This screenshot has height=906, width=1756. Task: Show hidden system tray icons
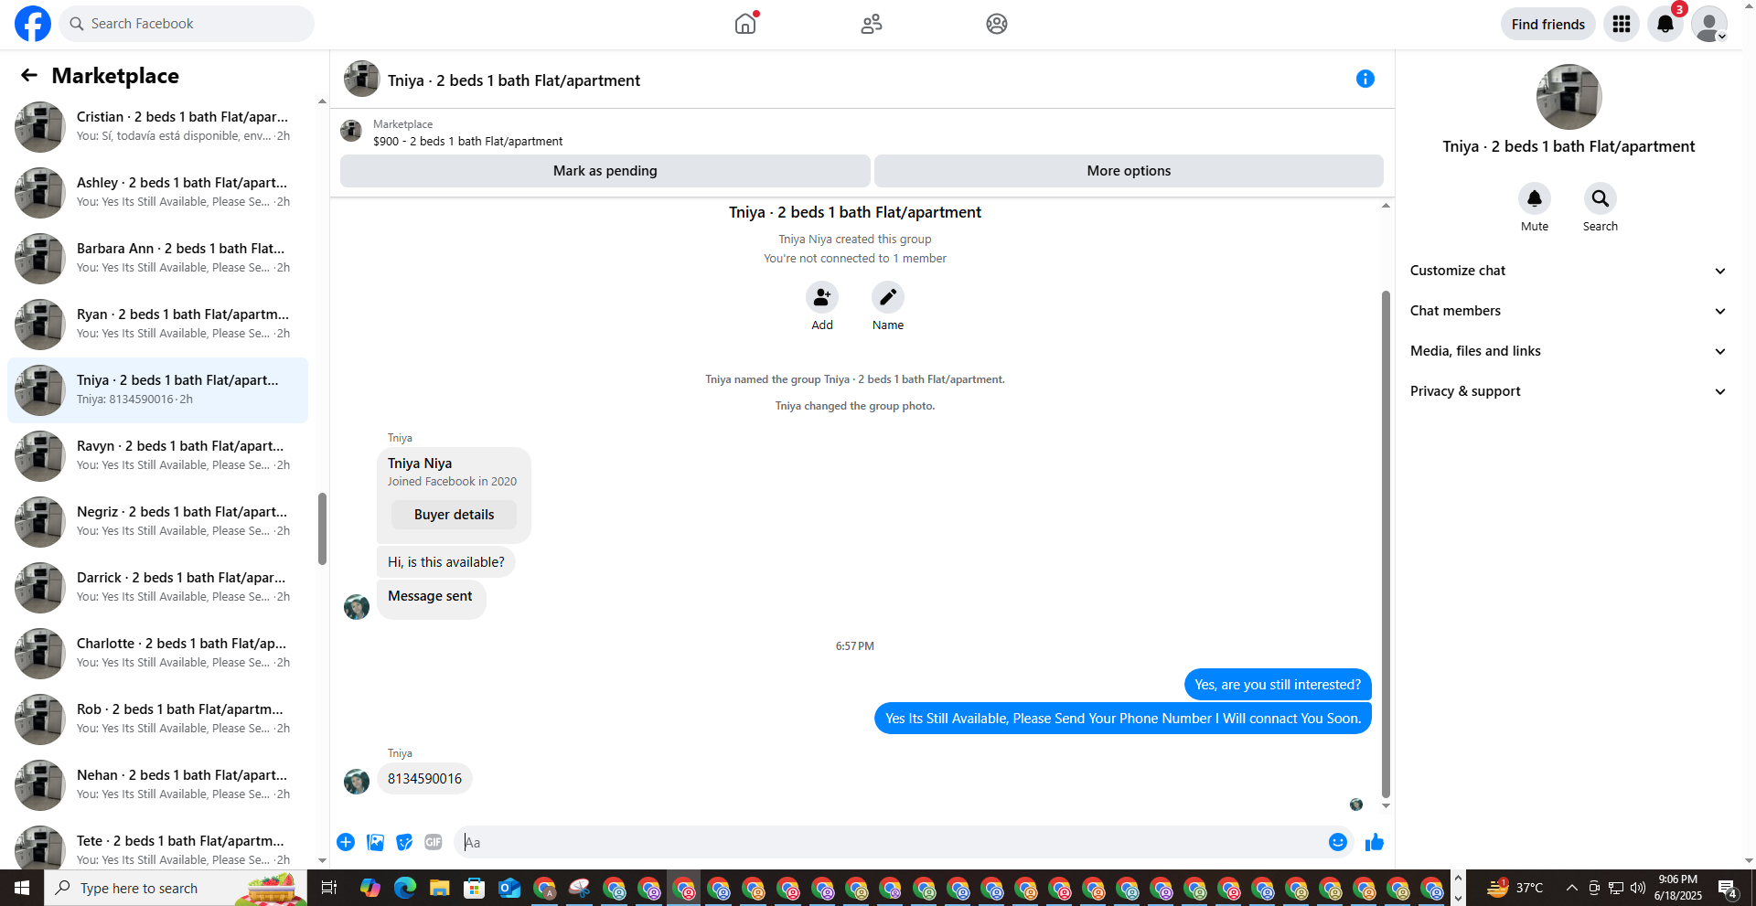(x=1571, y=888)
